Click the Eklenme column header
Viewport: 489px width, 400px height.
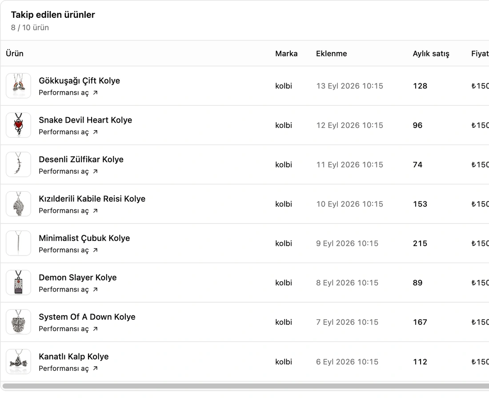tap(332, 53)
